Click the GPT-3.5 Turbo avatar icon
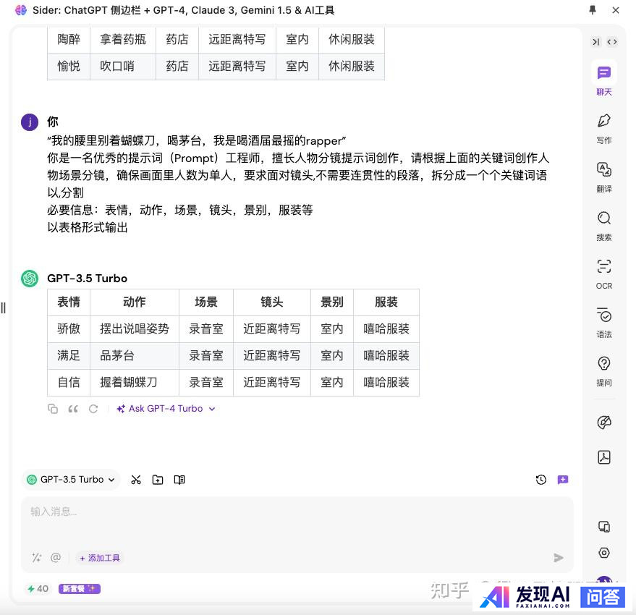 point(30,279)
